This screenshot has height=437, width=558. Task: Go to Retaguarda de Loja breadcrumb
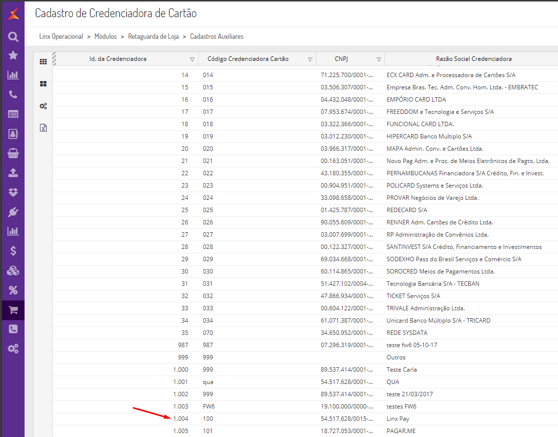(153, 36)
